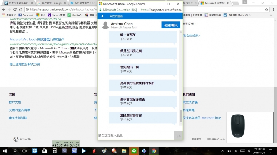Image resolution: width=277 pixels, height=155 pixels.
Task: Click the contact person icon in blue header
Action: pos(102,16)
